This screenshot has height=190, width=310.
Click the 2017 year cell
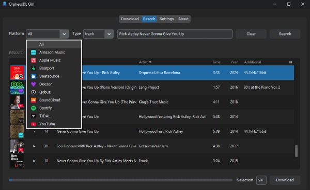pyautogui.click(x=234, y=146)
